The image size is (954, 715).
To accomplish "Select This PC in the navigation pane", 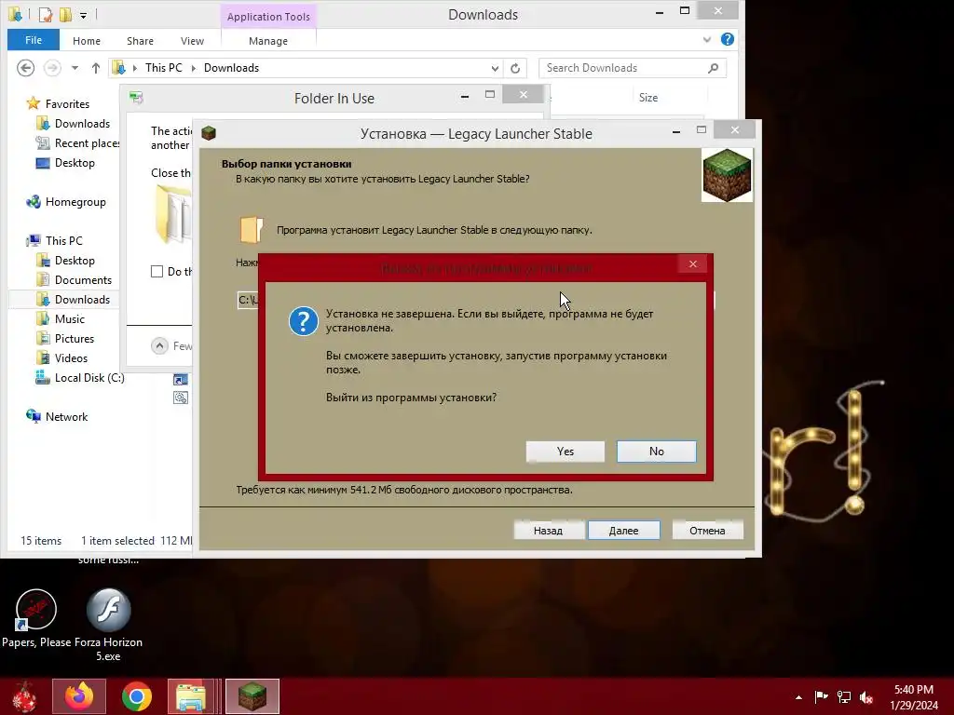I will (63, 241).
